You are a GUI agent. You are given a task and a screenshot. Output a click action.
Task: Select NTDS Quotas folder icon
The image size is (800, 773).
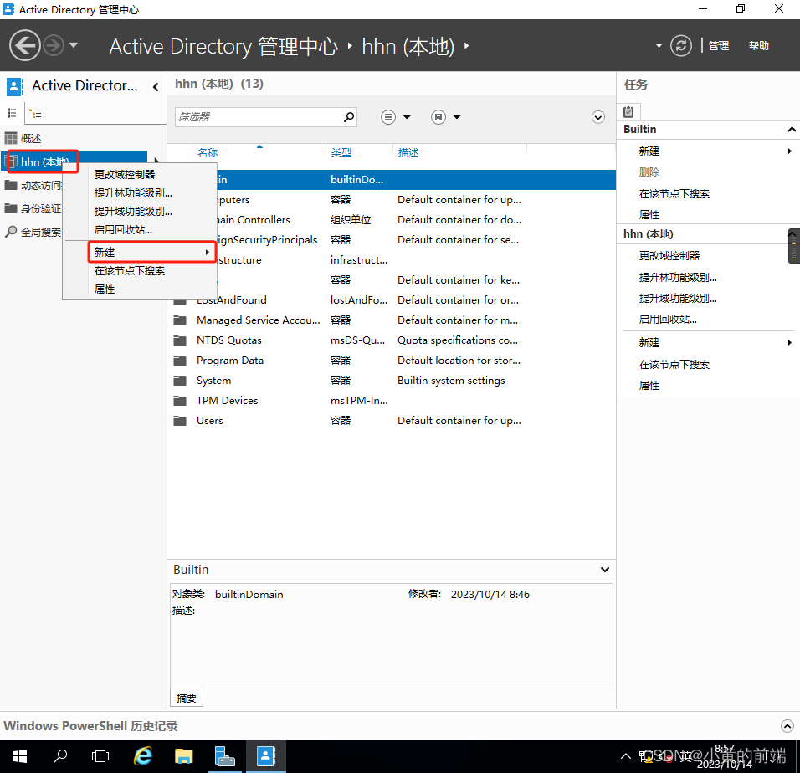pos(180,340)
